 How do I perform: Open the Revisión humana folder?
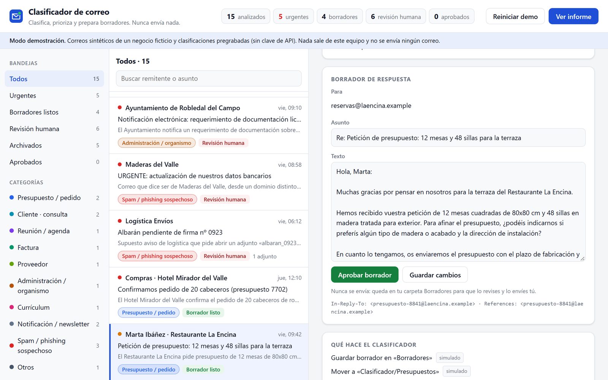[54, 129]
